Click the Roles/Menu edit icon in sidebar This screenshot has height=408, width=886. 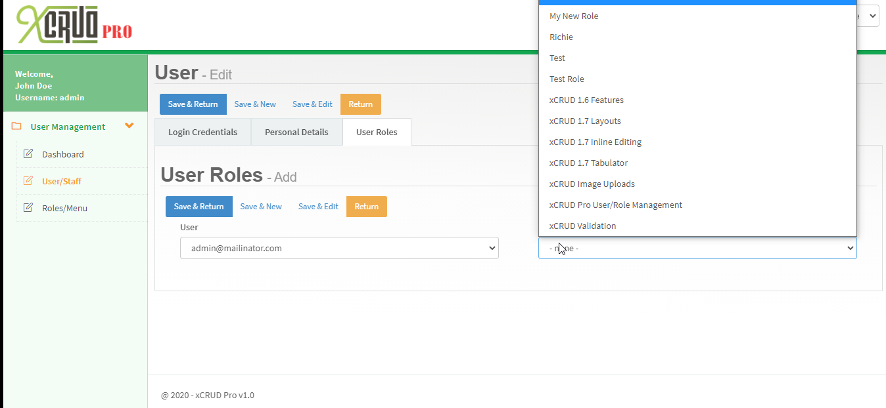point(28,208)
